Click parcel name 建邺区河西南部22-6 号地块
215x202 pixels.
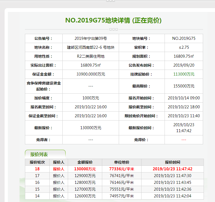pyautogui.click(x=91, y=47)
